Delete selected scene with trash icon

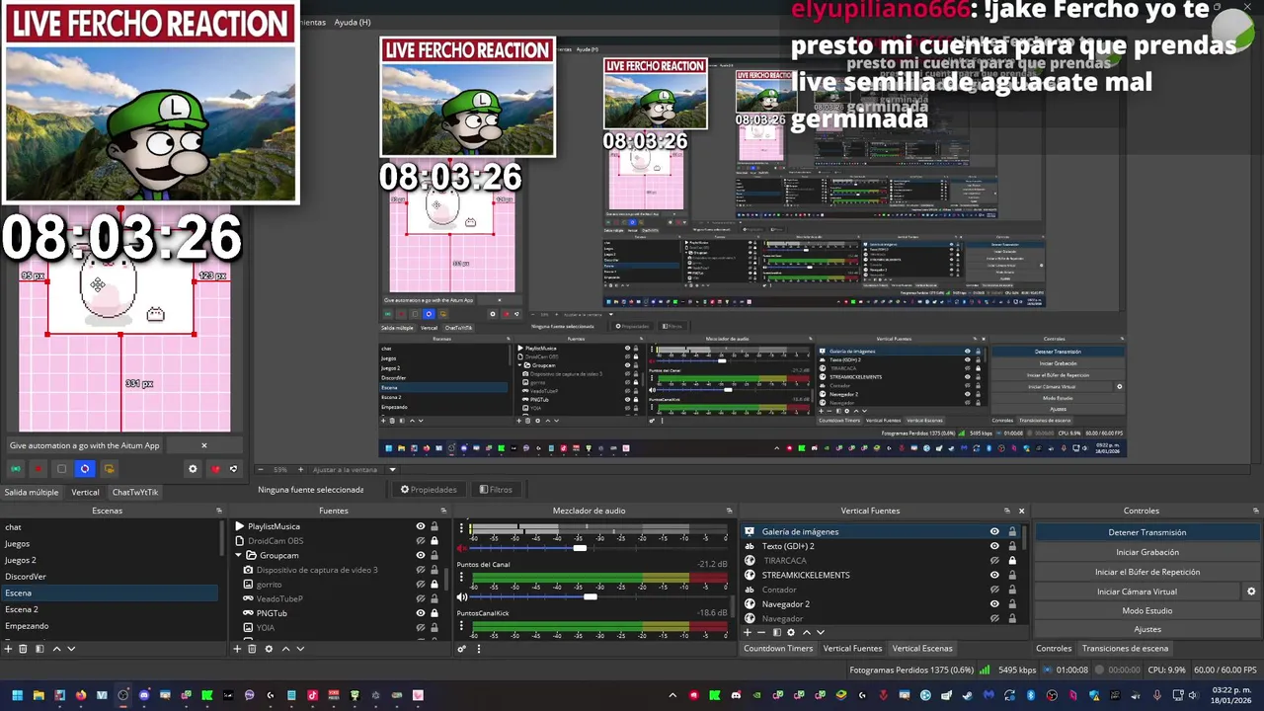click(x=24, y=649)
